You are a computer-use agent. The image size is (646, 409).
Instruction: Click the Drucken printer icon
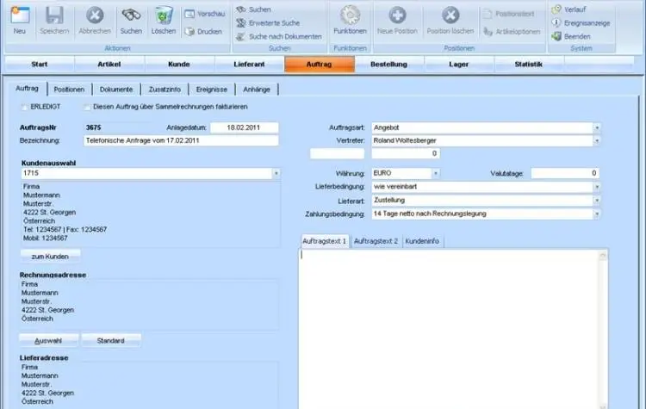(x=189, y=31)
